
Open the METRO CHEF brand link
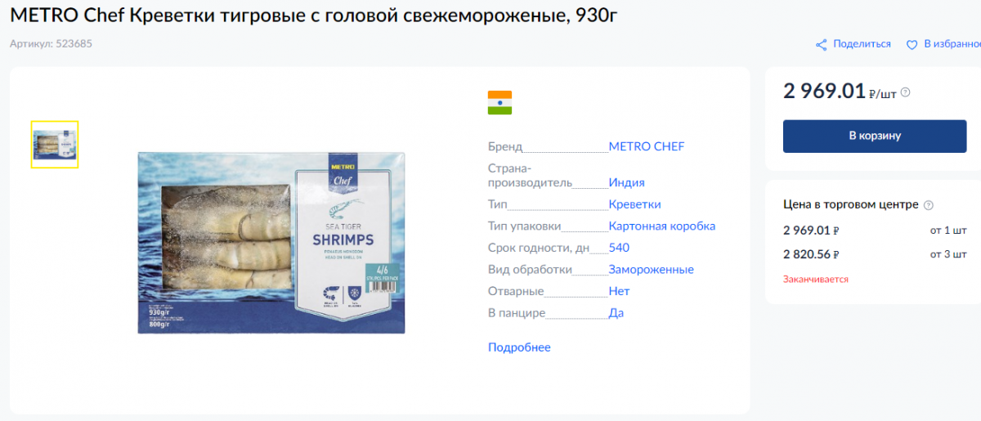(x=647, y=147)
